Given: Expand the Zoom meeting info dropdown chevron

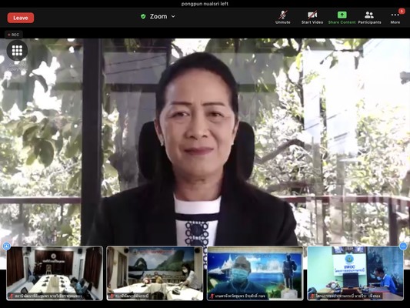Looking at the screenshot, I should pyautogui.click(x=173, y=16).
